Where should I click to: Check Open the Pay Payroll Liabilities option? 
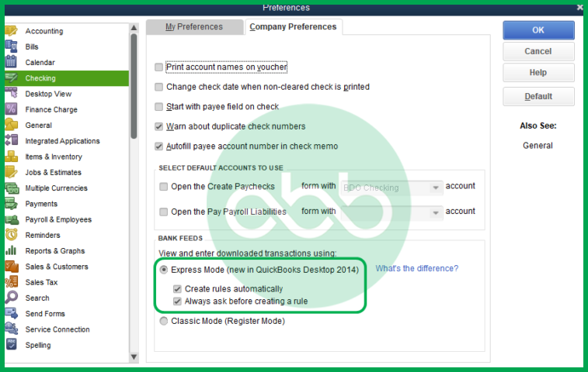pyautogui.click(x=163, y=212)
